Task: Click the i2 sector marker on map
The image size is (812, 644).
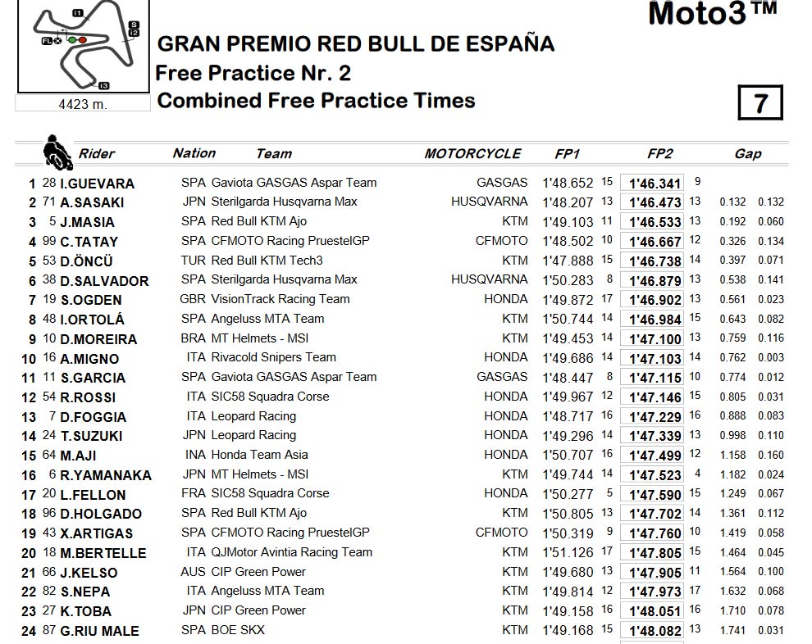Action: point(134,33)
